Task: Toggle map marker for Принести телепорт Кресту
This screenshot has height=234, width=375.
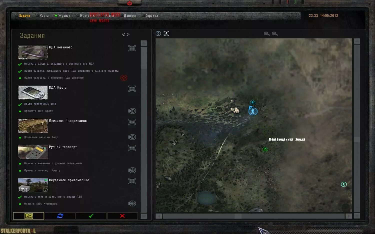Action: tap(132, 170)
